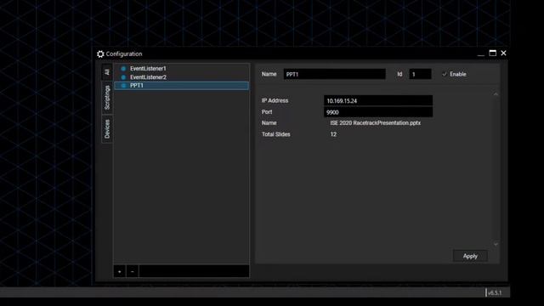Click the version label v6.5.1

(495, 292)
